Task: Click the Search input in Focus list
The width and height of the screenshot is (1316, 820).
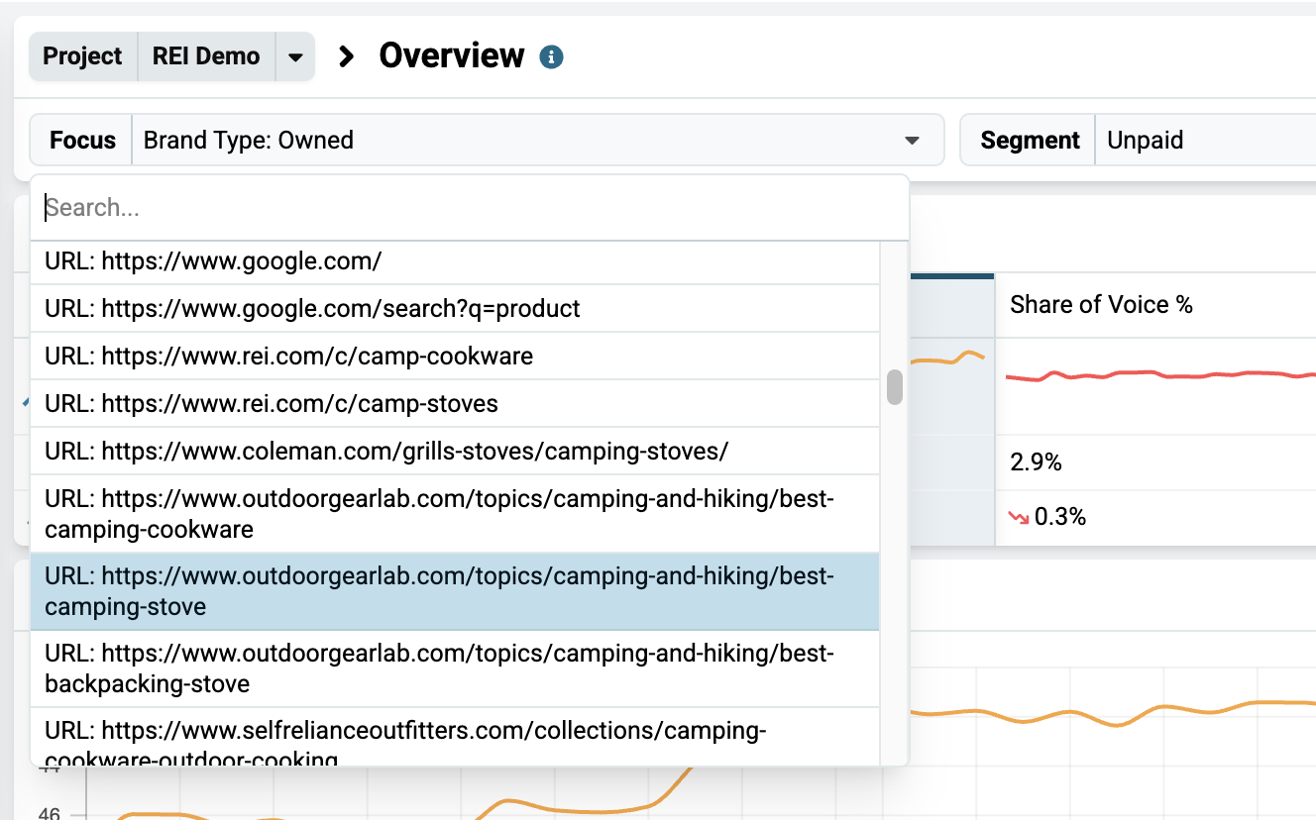Action: pyautogui.click(x=470, y=208)
